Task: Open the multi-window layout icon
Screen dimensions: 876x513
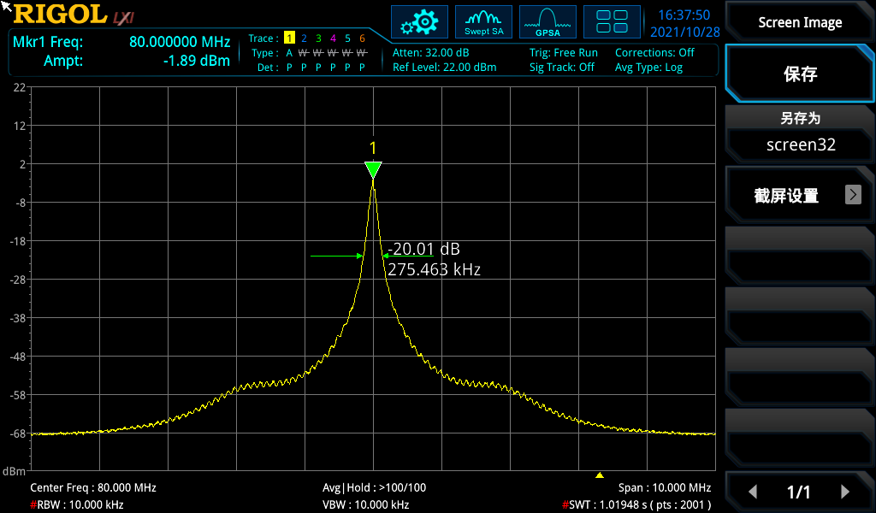Action: (x=612, y=22)
